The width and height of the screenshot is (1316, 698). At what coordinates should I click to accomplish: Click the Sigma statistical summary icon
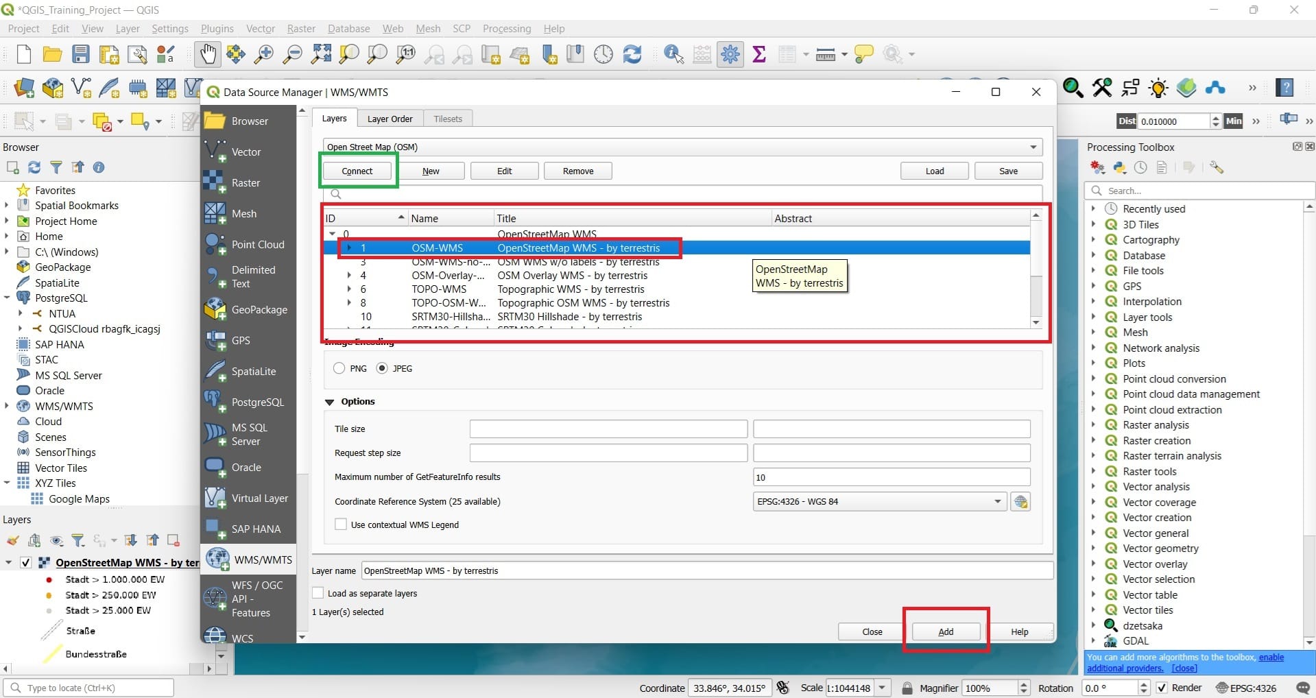pyautogui.click(x=758, y=54)
